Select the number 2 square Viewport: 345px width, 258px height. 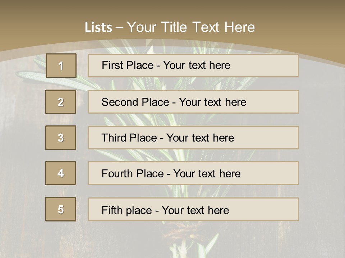[x=61, y=102]
